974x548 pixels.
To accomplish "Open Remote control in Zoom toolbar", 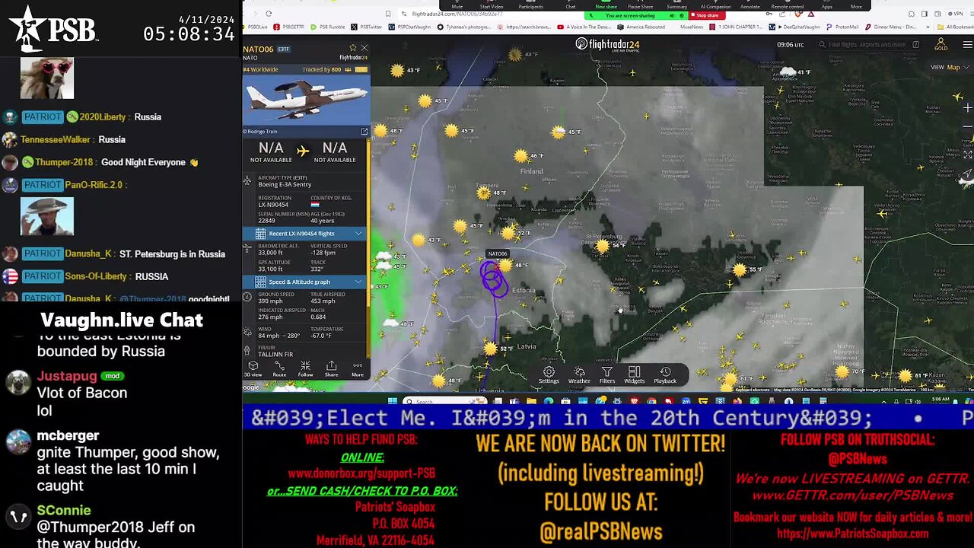I will point(788,5).
